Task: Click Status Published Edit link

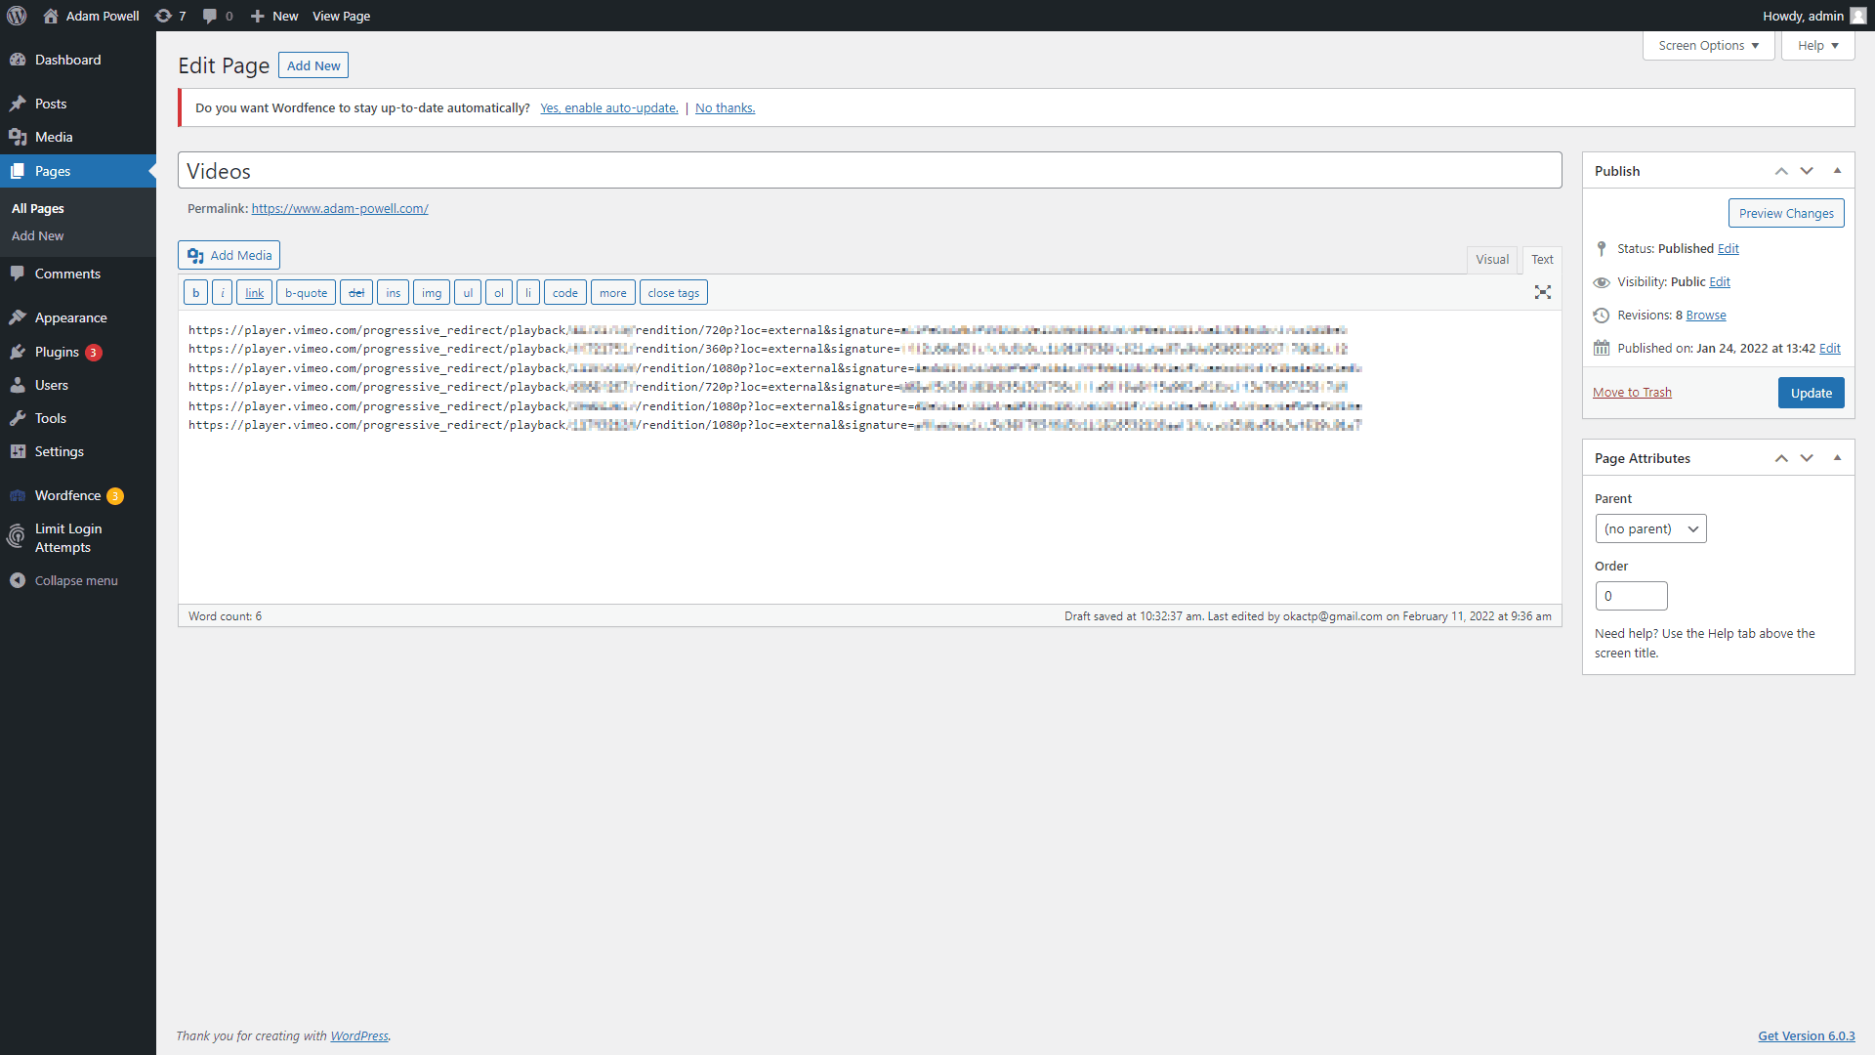Action: [1727, 247]
